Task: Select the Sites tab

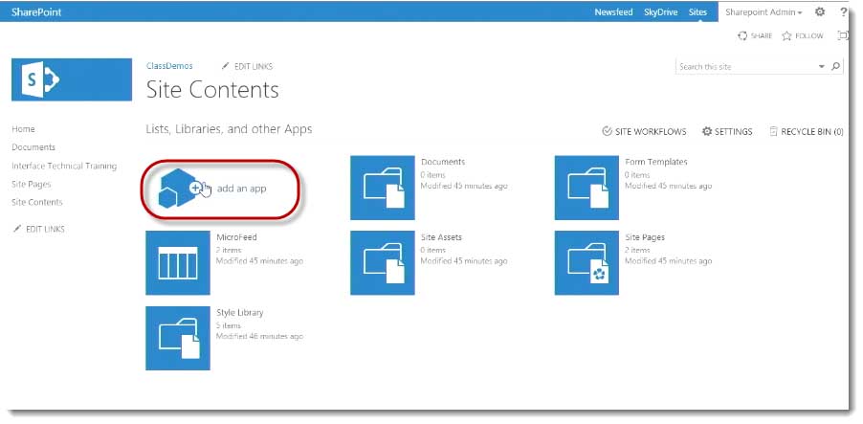Action: pos(698,12)
